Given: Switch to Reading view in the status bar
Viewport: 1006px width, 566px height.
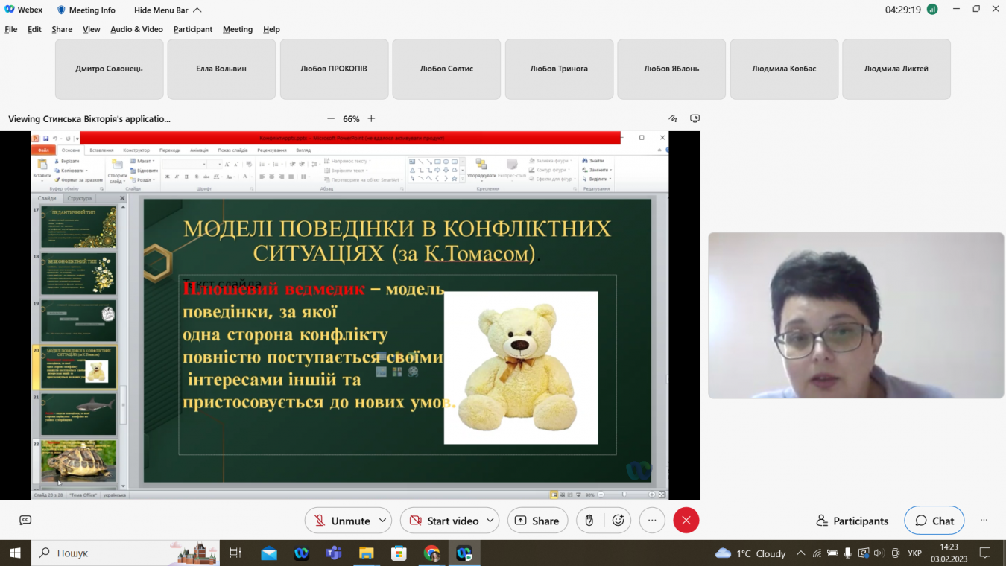Looking at the screenshot, I should tap(570, 494).
